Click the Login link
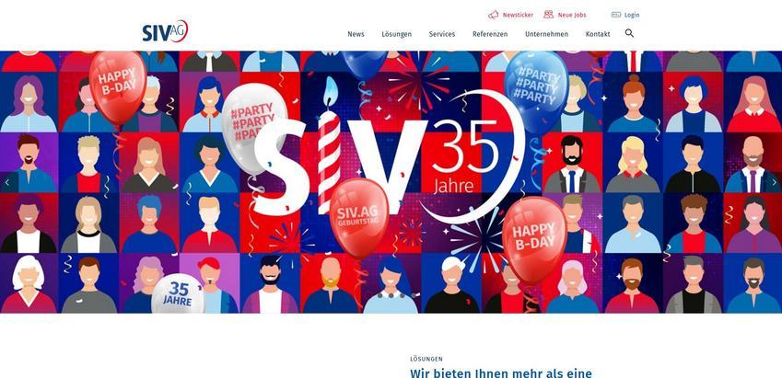The height and width of the screenshot is (378, 782). tap(632, 15)
